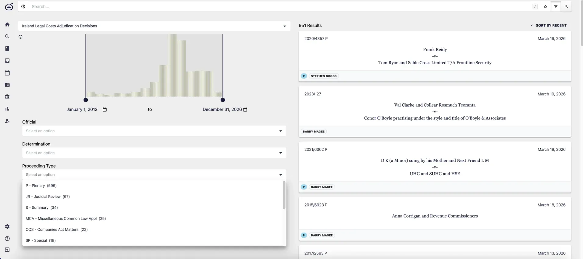The height and width of the screenshot is (259, 583).
Task: Open Anna Corrigan and Revenue Commissioners result
Action: (x=435, y=219)
